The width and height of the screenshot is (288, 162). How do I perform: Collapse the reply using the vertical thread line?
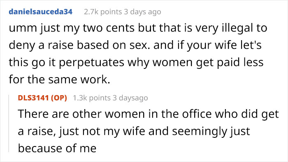click(x=9, y=123)
